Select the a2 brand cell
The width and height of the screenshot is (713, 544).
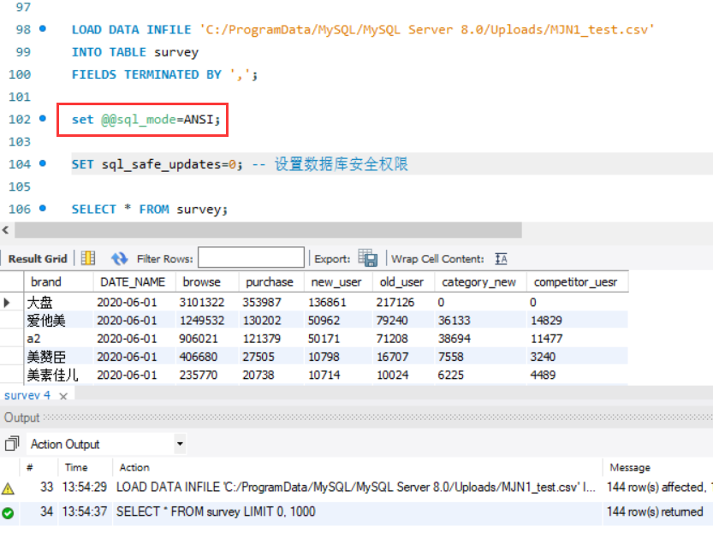pyautogui.click(x=58, y=339)
